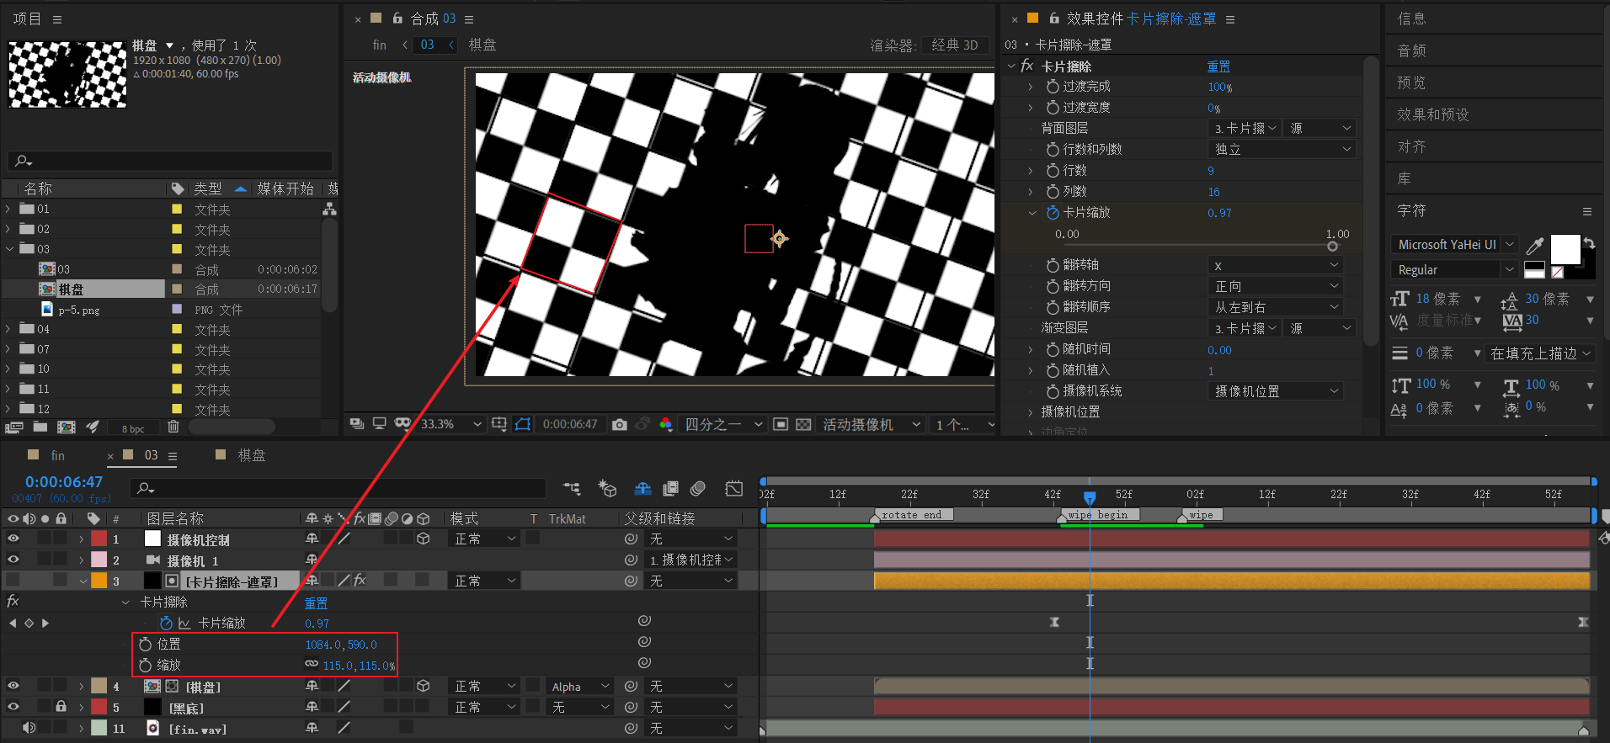Screen dimensions: 1610x743
Task: Toggle constrain proportions link for 缩放
Action: (312, 665)
